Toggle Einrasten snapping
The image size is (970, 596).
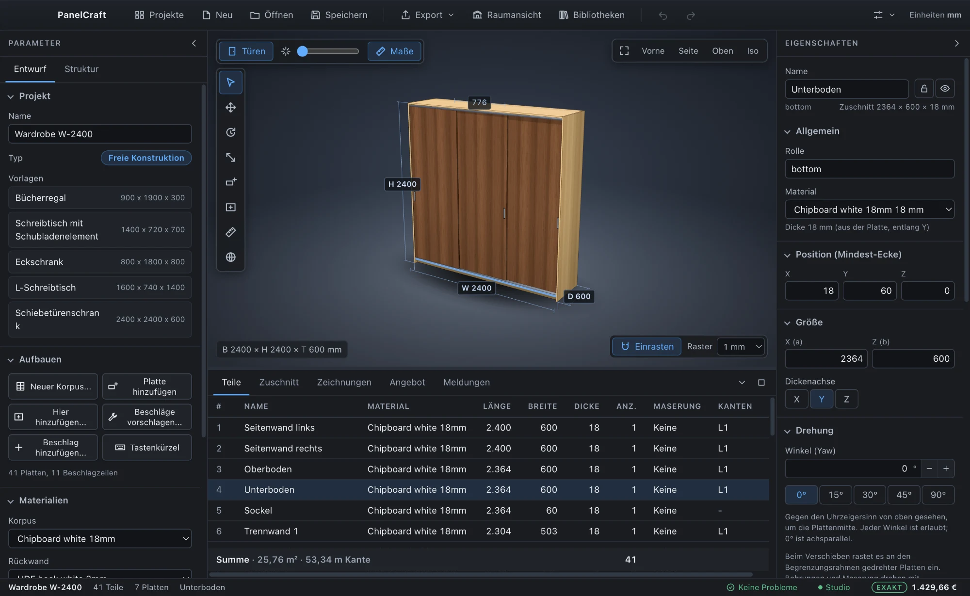click(x=647, y=347)
